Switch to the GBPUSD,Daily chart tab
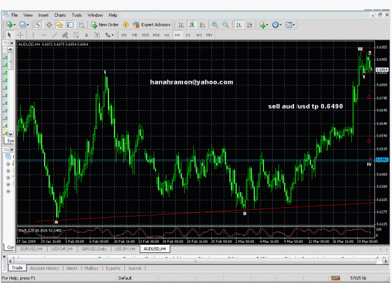Viewport: 392px width, 283px height. 93,249
